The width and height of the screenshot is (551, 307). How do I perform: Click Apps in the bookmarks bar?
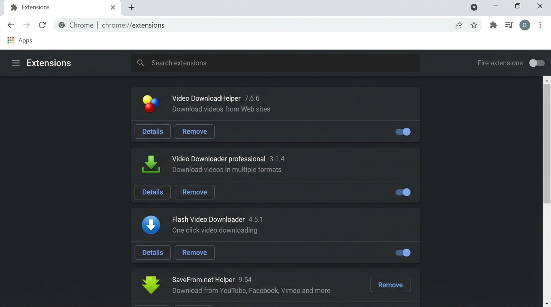point(19,40)
